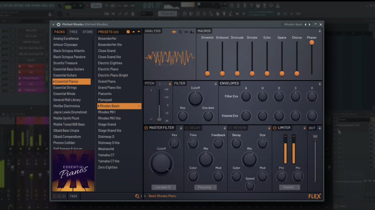Click the OUT volume fader handle
Screen dimensions: 375x210
point(315,137)
